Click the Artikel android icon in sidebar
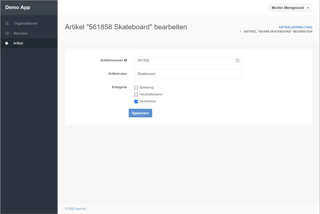This screenshot has width=320, height=214. [x=7, y=43]
